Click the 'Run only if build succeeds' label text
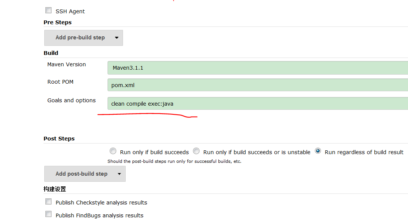The height and width of the screenshot is (220, 408). (154, 152)
